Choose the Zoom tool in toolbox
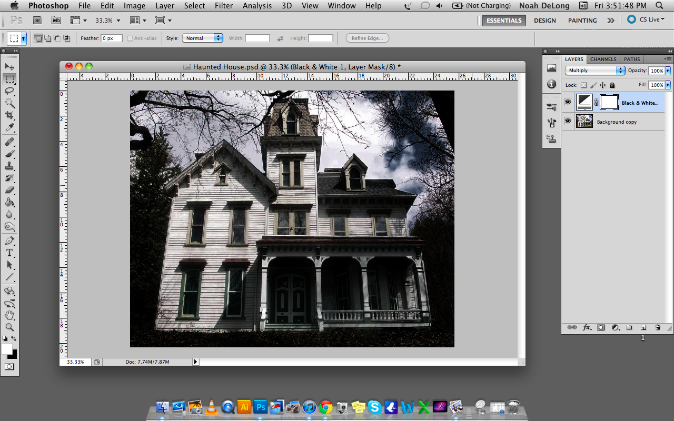Screen dimensions: 674x421 pyautogui.click(x=9, y=327)
